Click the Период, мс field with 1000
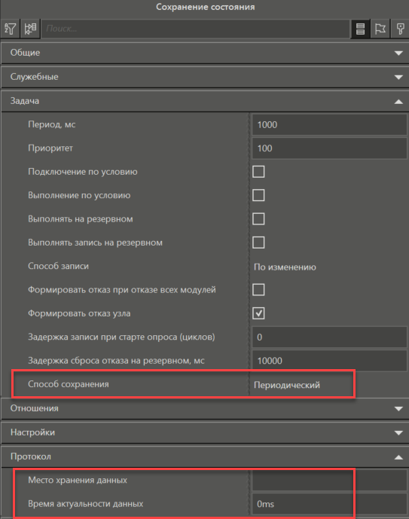 click(330, 125)
